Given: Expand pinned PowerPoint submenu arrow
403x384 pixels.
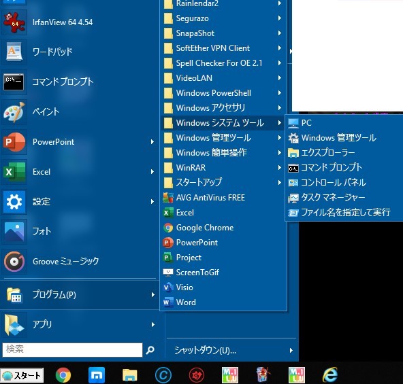Looking at the screenshot, I should point(152,141).
